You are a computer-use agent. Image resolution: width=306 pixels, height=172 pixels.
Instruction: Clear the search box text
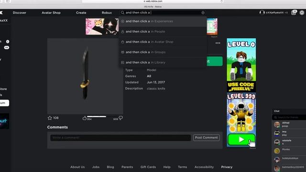(203, 13)
